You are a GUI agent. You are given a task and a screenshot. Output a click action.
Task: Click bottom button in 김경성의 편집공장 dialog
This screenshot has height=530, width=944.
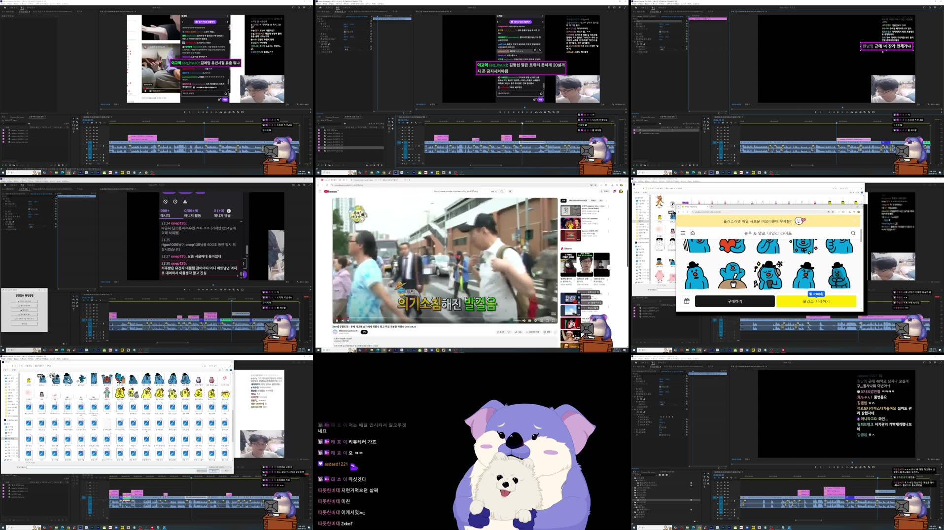[x=24, y=324]
